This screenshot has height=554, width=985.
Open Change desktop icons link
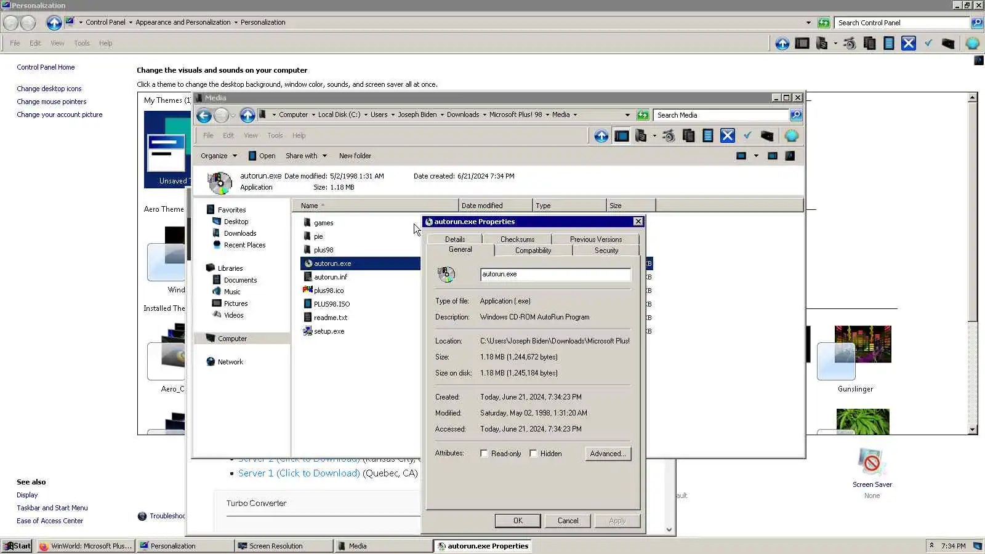coord(49,89)
